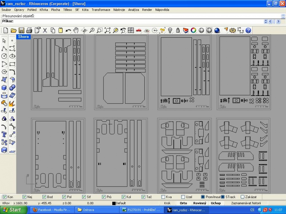Click the four-viewport layout icon
The height and width of the screenshot is (214, 286).
point(131,31)
